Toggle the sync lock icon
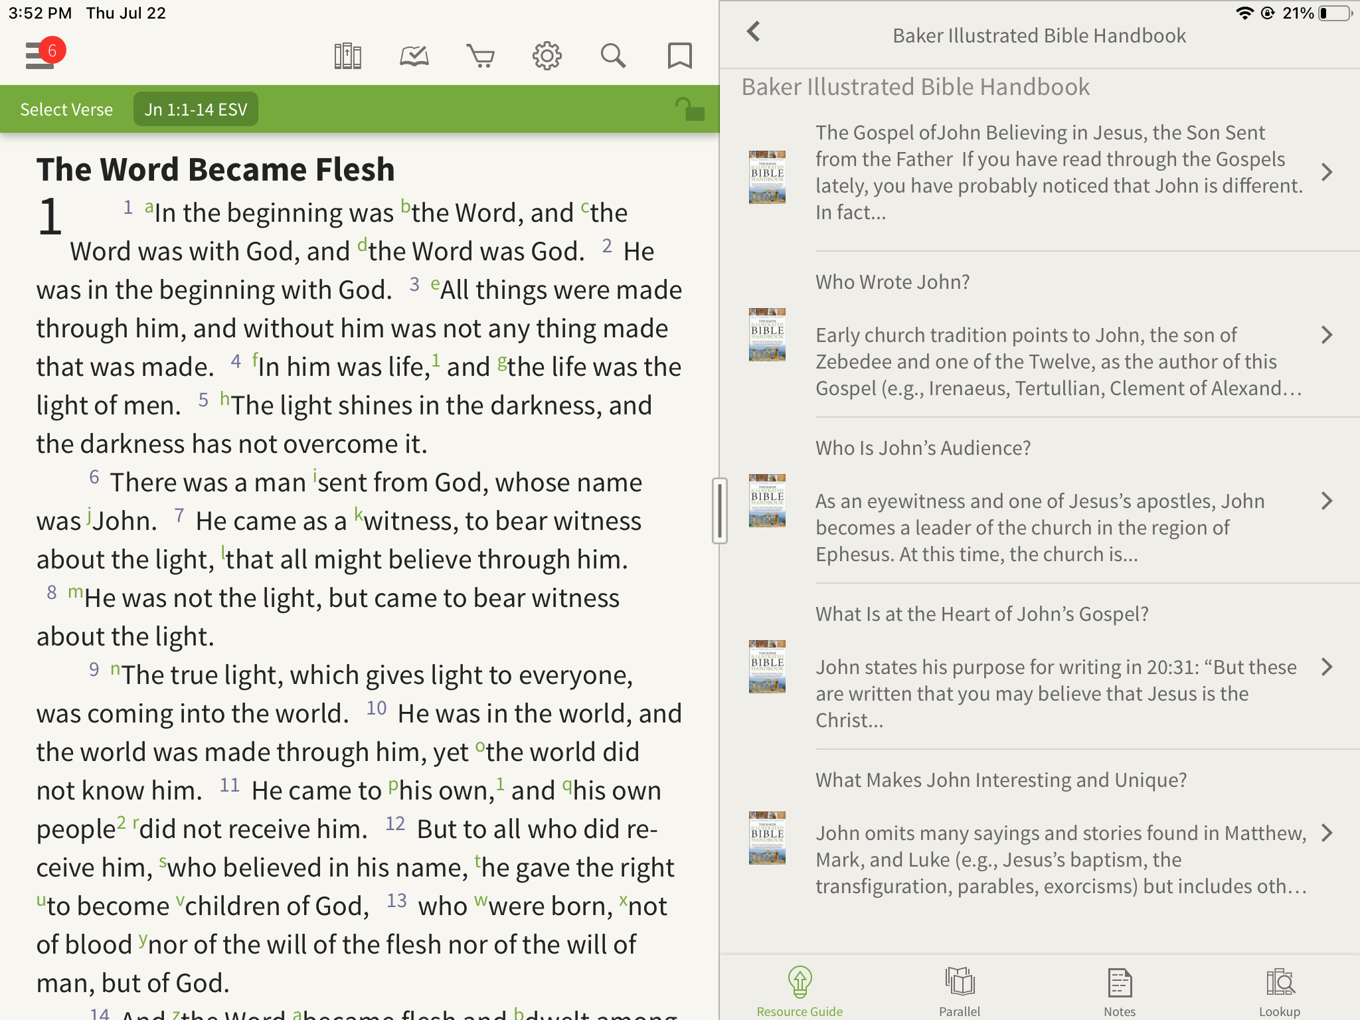The height and width of the screenshot is (1020, 1360). [x=690, y=109]
